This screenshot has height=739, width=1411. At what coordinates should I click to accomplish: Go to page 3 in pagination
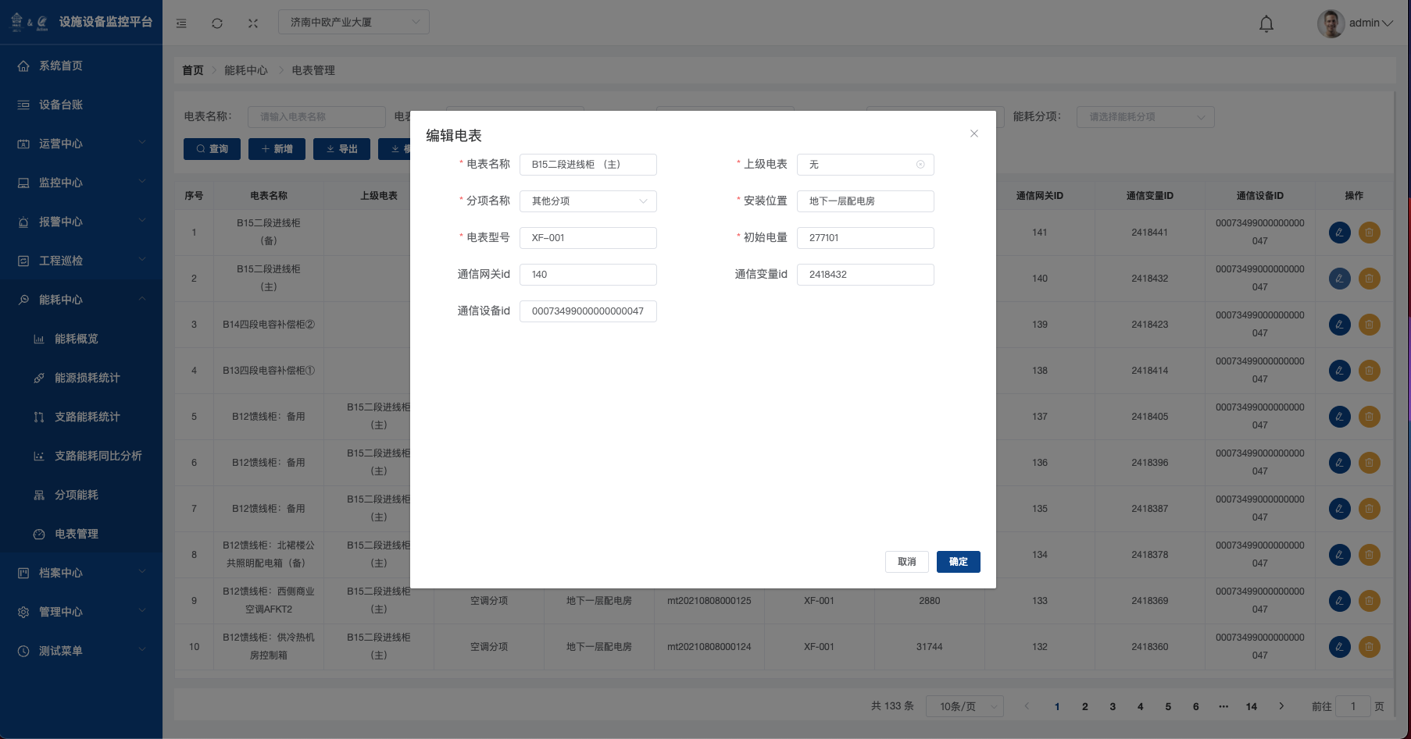coord(1113,706)
